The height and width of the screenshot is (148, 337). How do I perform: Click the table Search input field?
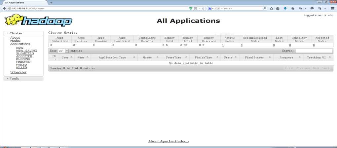coord(314,51)
